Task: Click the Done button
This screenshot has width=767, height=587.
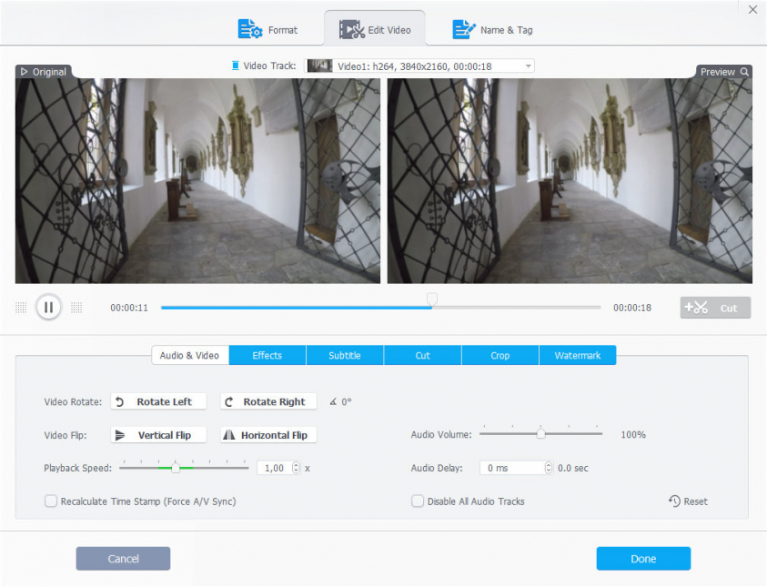Action: point(643,559)
